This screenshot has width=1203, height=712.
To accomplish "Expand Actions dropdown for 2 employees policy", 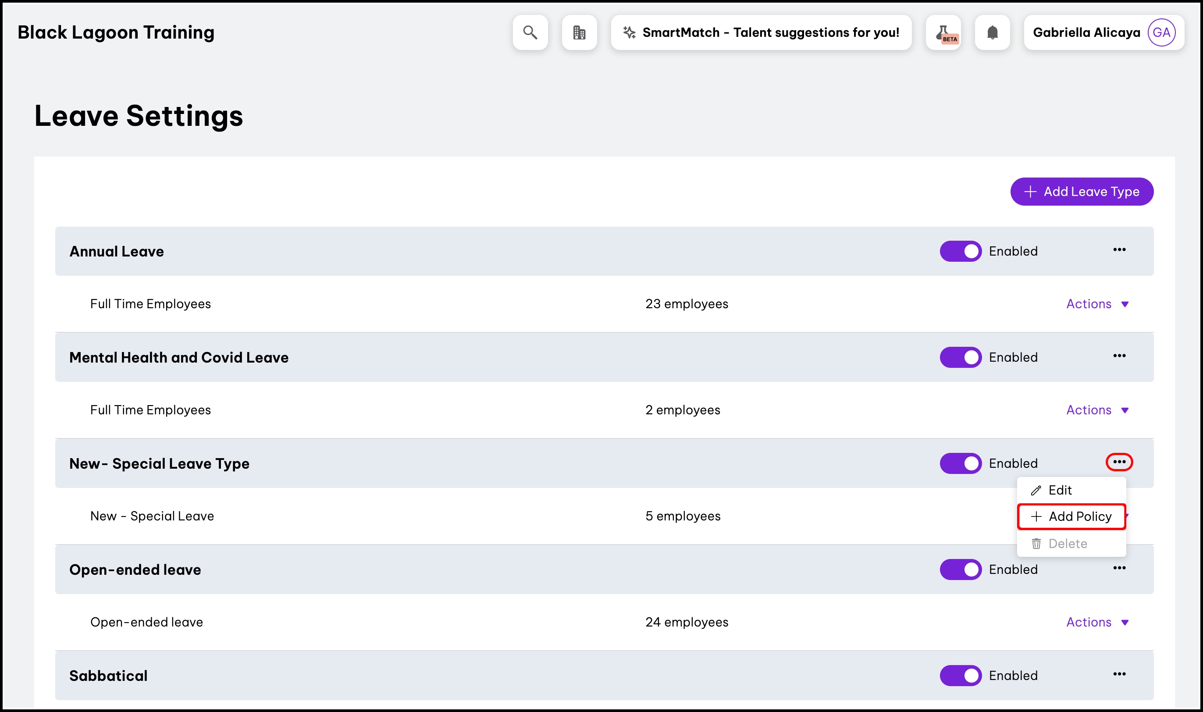I will [1097, 410].
